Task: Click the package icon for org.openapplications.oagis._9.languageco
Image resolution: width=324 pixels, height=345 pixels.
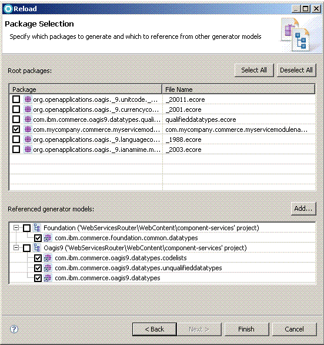Action: click(28, 140)
